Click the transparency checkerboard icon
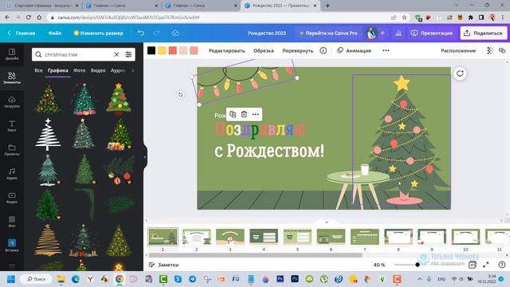Viewport: 510px width, 287px height. [x=490, y=50]
